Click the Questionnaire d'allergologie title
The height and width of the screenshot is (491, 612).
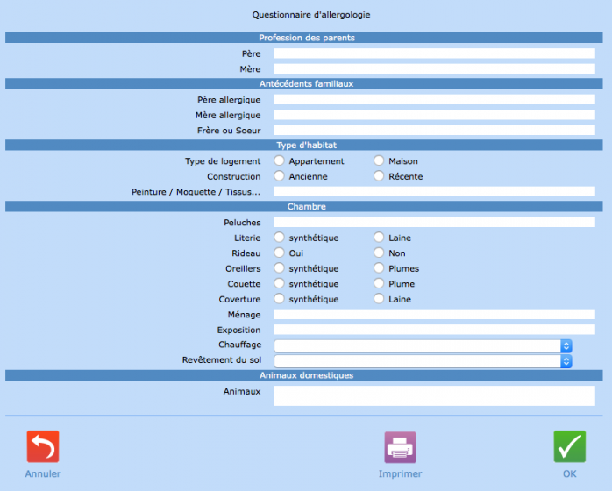[x=311, y=15]
